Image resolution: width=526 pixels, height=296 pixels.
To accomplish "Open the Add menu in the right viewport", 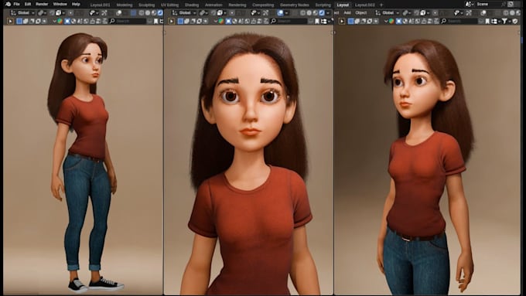I will click(x=347, y=12).
